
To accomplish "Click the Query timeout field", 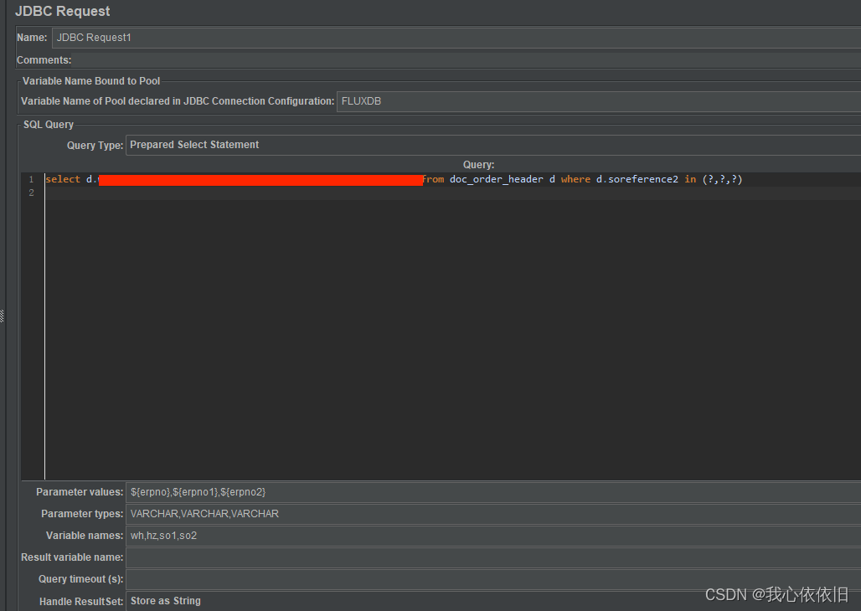I will (x=335, y=578).
